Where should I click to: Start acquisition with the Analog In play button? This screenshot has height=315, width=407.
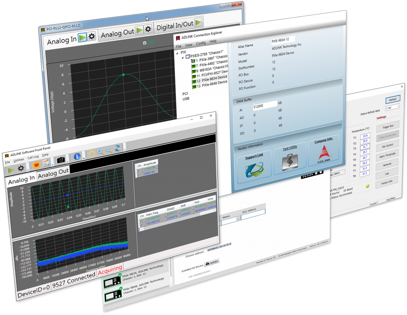click(x=83, y=36)
